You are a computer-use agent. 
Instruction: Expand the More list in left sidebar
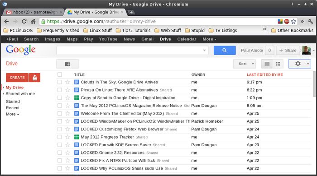[13, 114]
